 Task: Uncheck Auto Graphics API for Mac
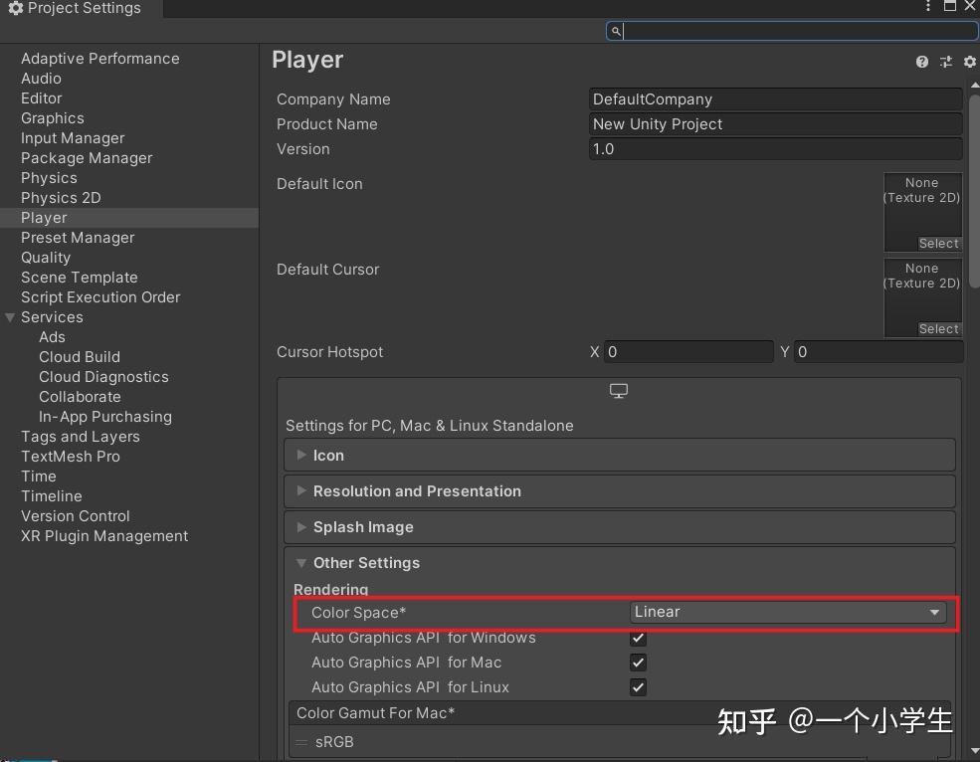639,663
